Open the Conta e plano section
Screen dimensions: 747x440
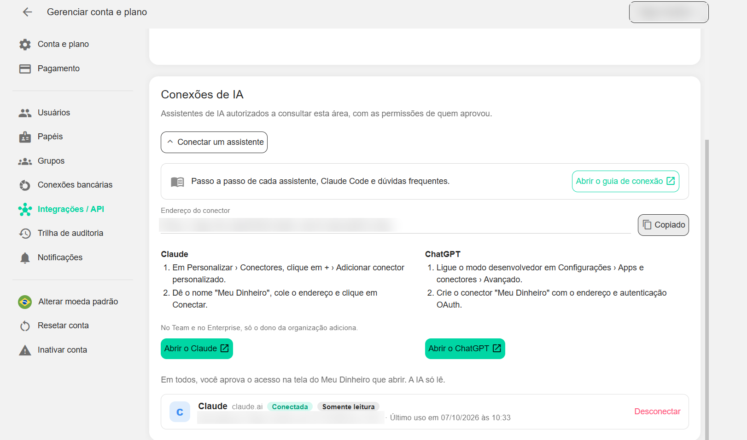pos(63,44)
